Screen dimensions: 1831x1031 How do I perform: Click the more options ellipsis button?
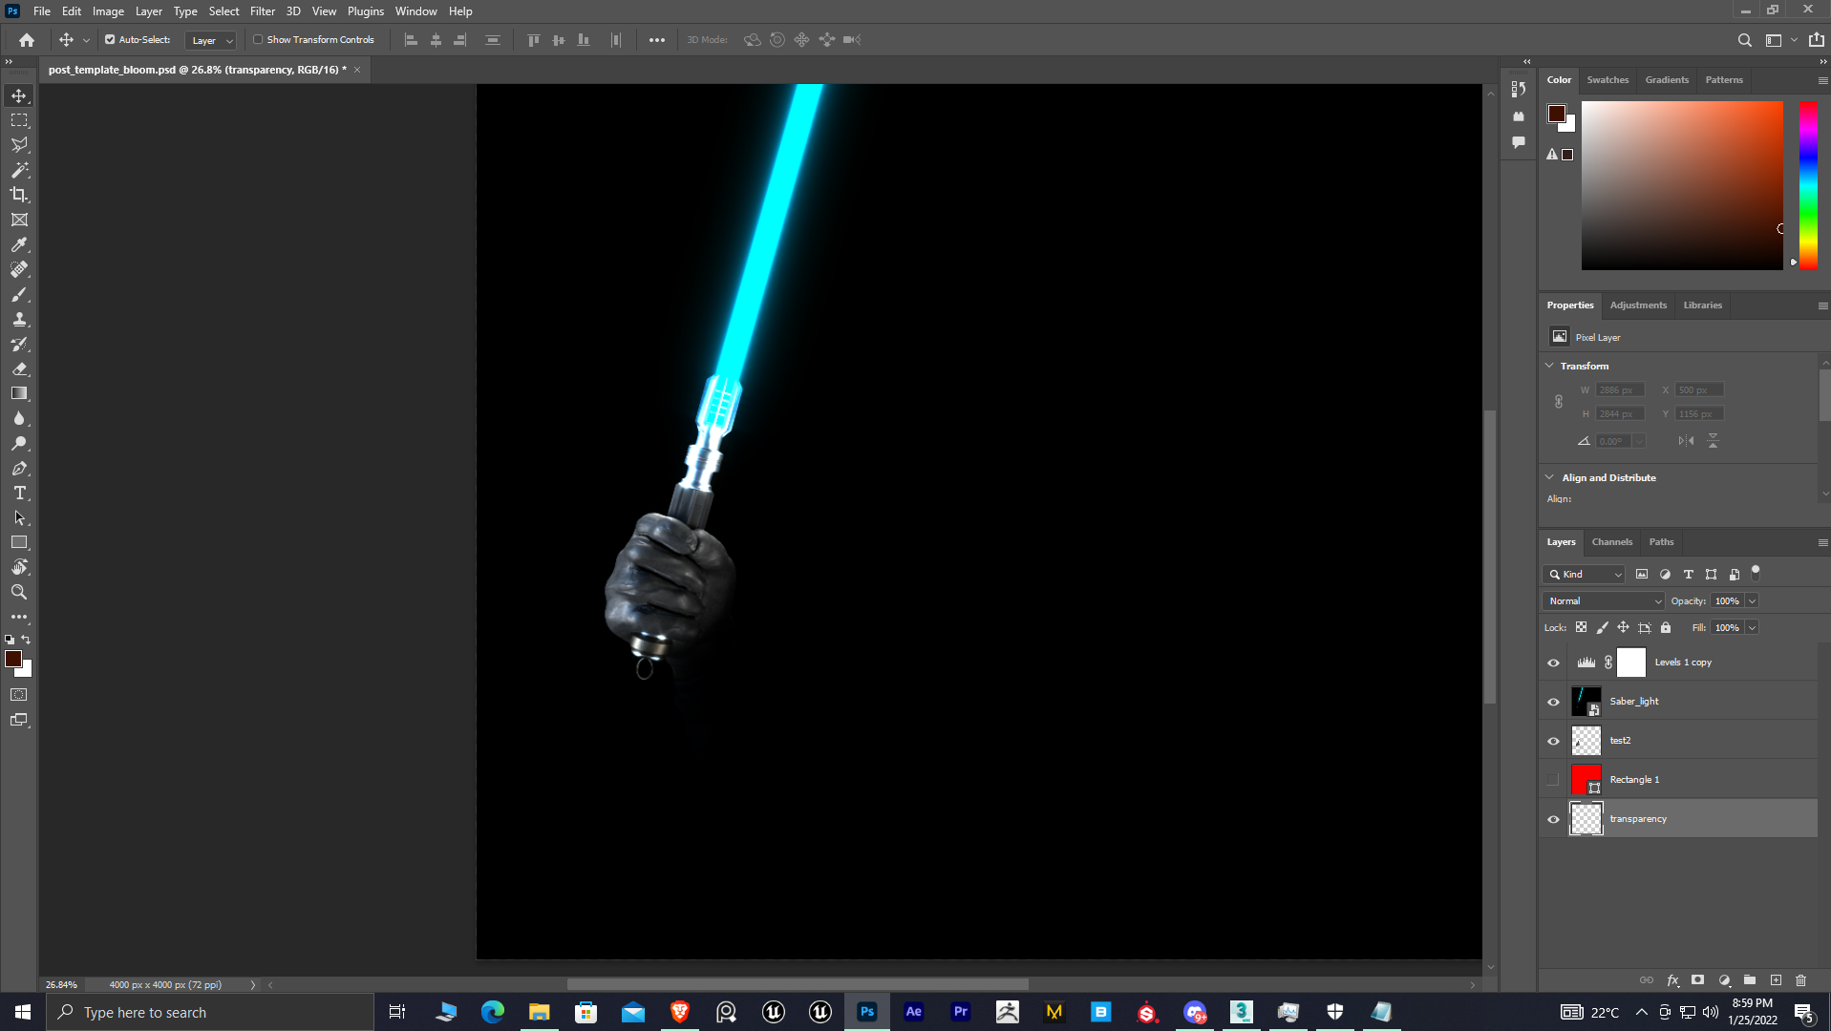tap(657, 40)
